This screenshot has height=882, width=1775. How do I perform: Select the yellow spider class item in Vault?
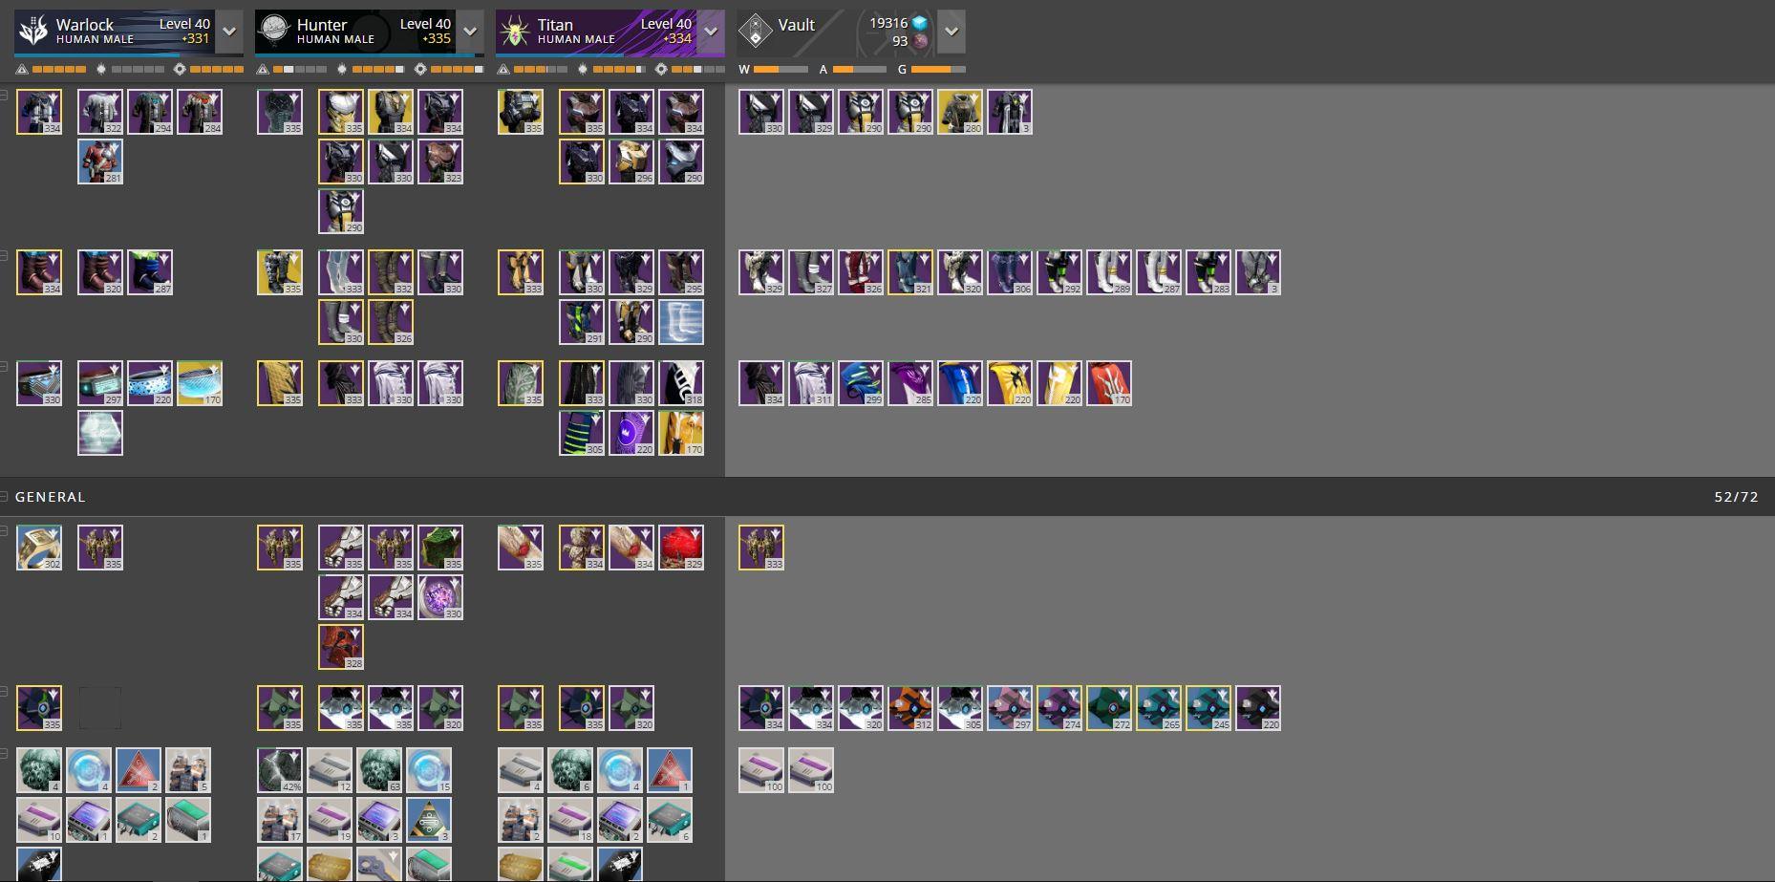(x=1010, y=383)
